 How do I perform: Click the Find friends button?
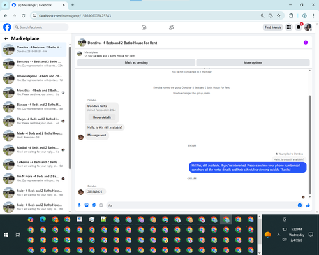tap(273, 27)
